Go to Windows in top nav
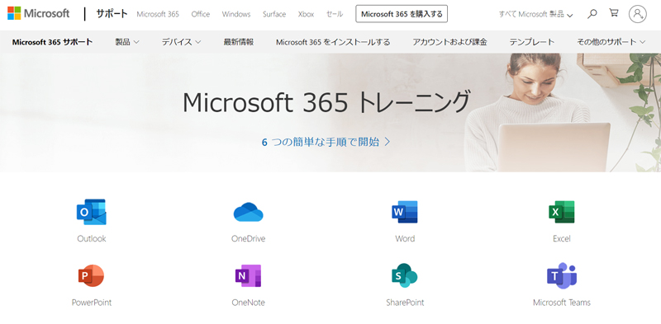This screenshot has width=661, height=324. pos(236,14)
